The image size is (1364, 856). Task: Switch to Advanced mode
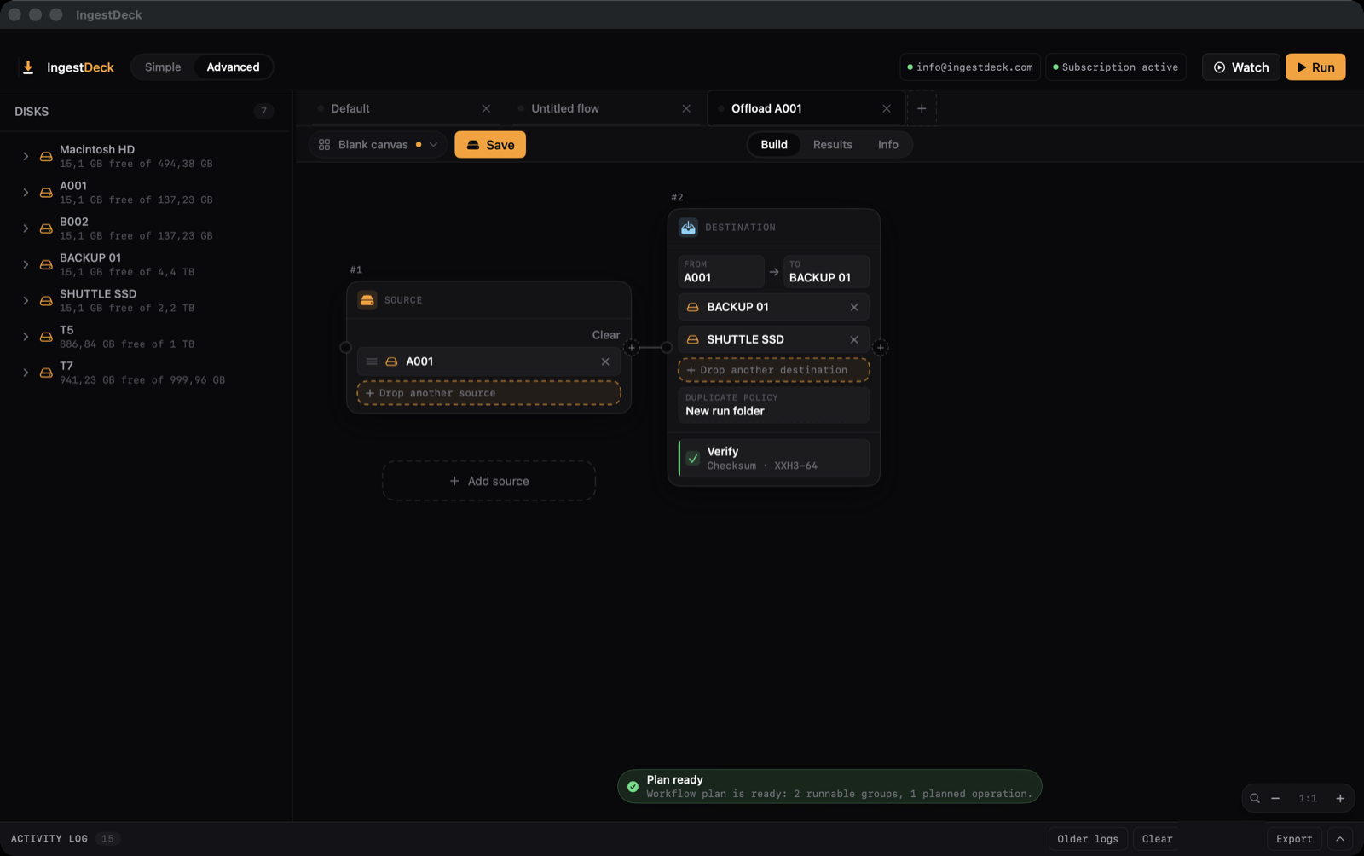[x=233, y=67]
